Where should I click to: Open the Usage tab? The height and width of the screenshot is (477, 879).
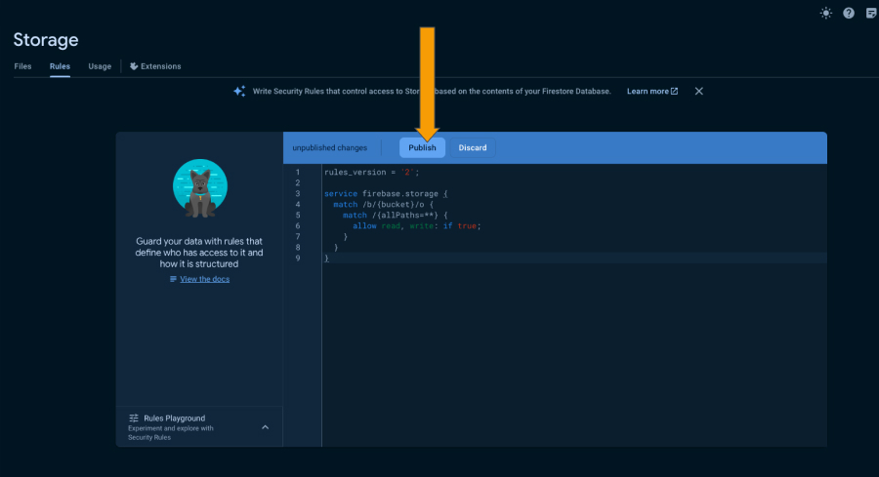100,66
